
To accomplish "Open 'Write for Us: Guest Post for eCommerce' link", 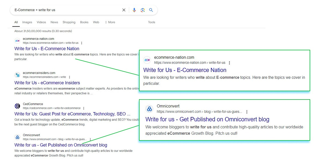I will click(x=72, y=114).
